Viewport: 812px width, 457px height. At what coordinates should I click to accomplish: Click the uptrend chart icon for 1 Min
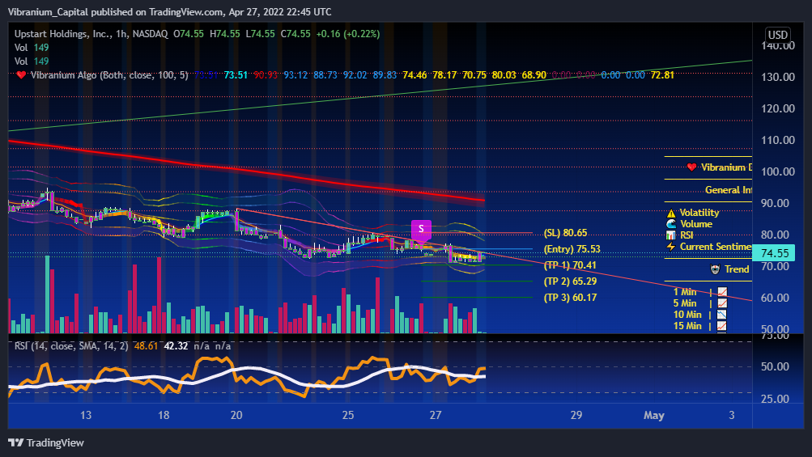[x=722, y=292]
